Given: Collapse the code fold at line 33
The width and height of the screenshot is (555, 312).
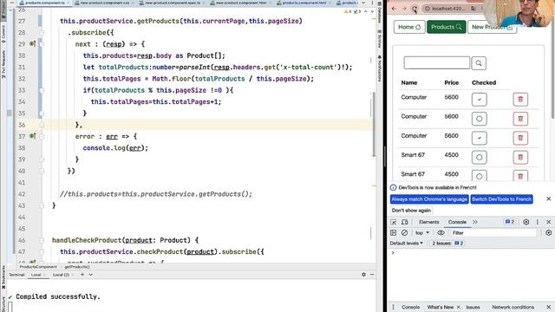Looking at the screenshot, I should [42, 90].
